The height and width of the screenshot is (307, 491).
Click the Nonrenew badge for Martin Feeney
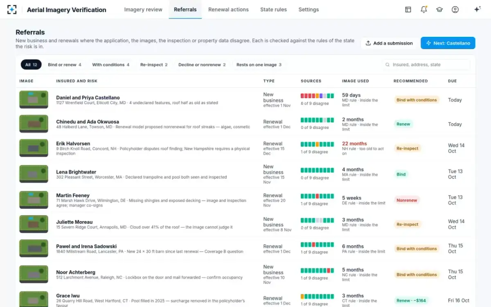(407, 200)
